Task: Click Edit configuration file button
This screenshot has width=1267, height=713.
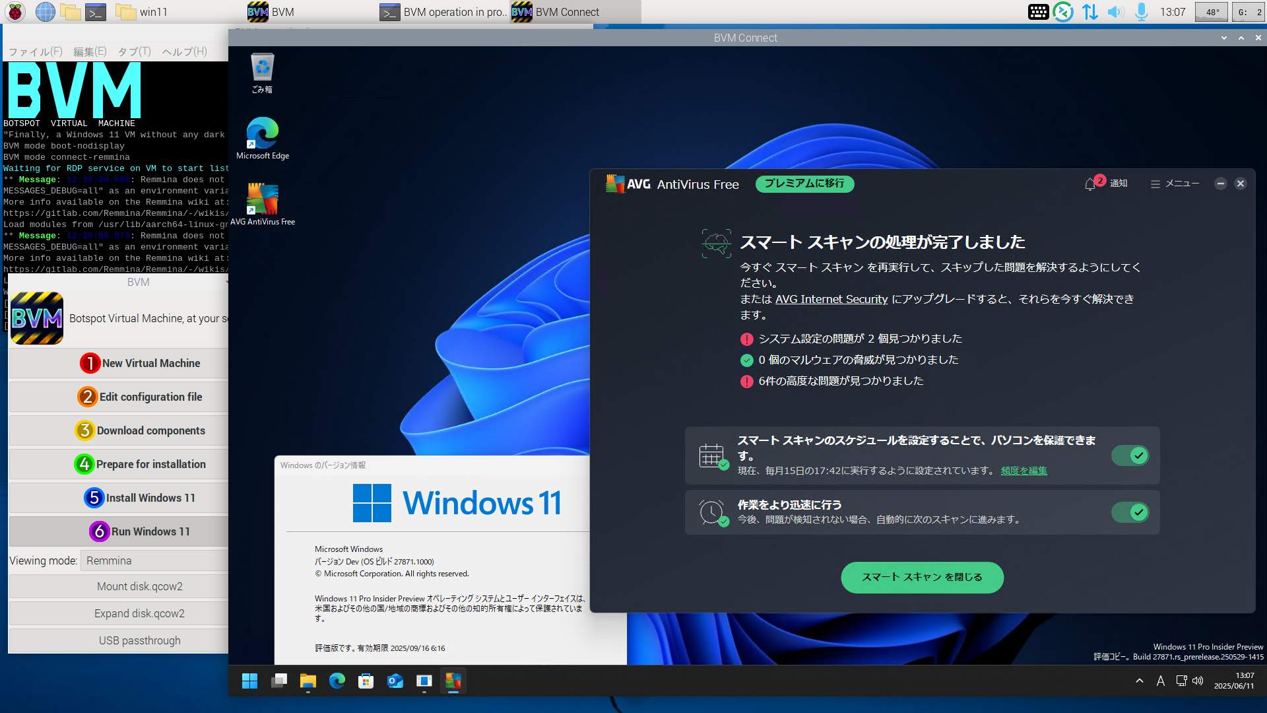Action: pyautogui.click(x=119, y=397)
